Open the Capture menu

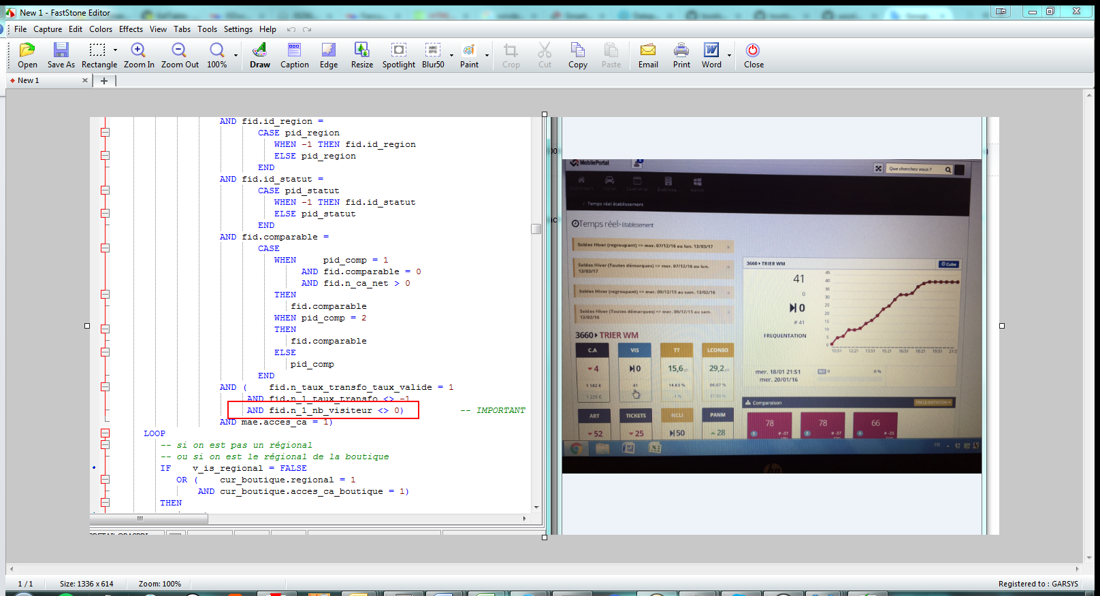(x=48, y=29)
